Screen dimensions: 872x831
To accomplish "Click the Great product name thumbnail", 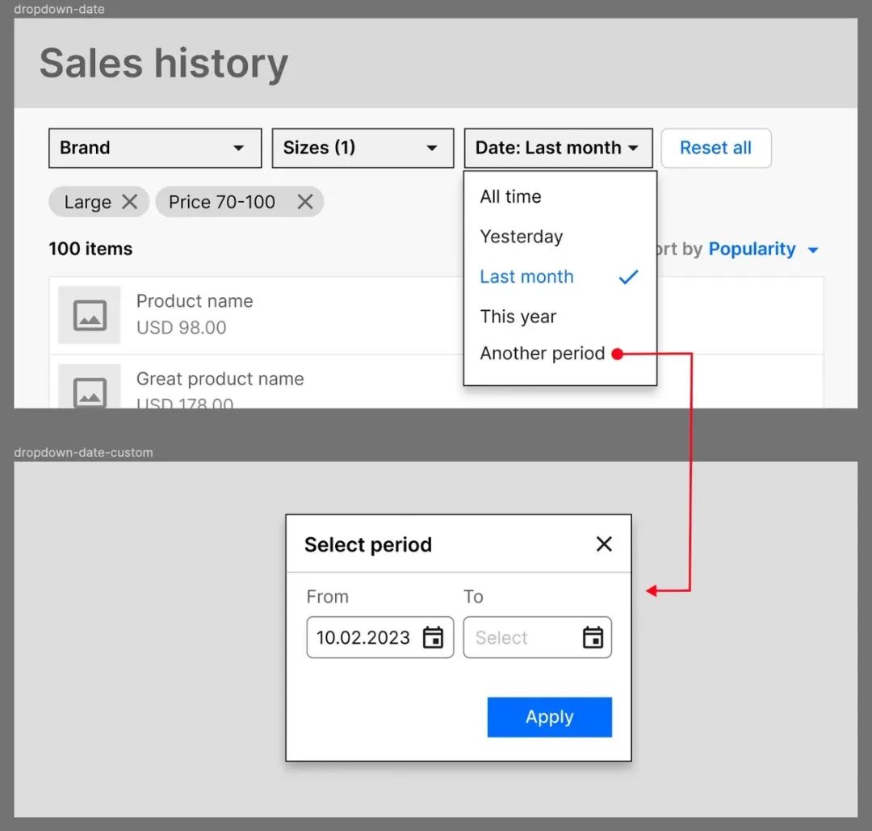I will point(90,386).
